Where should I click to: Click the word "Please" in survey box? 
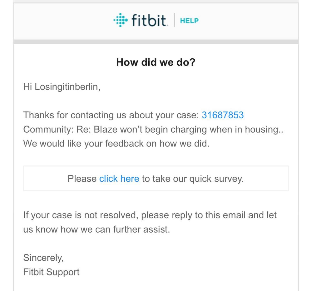[82, 179]
